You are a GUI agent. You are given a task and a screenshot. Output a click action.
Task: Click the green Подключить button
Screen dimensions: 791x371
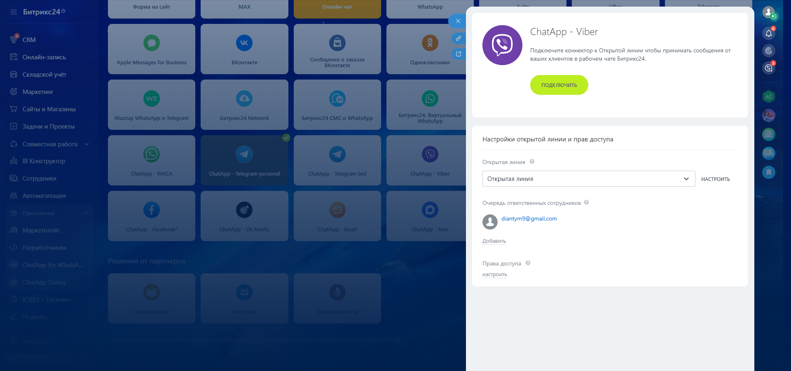559,85
